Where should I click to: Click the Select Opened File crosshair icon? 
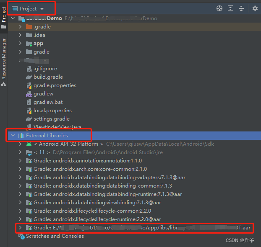click(219, 8)
